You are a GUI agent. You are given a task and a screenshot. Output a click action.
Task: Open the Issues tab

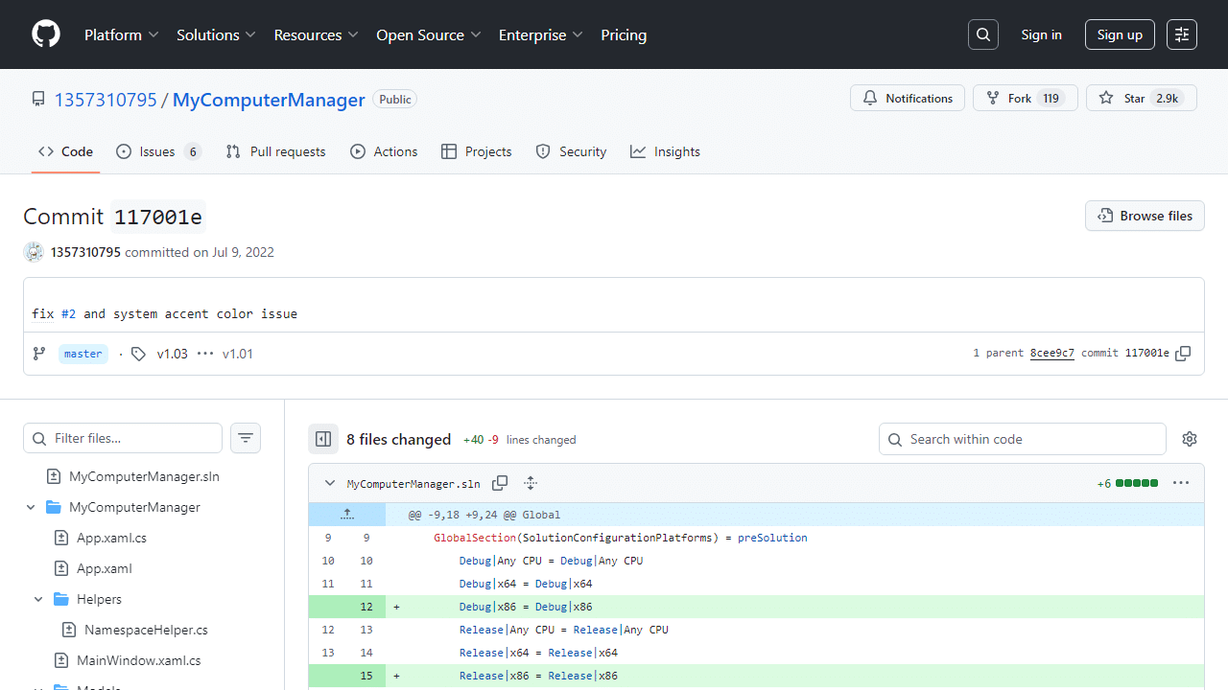(x=158, y=151)
